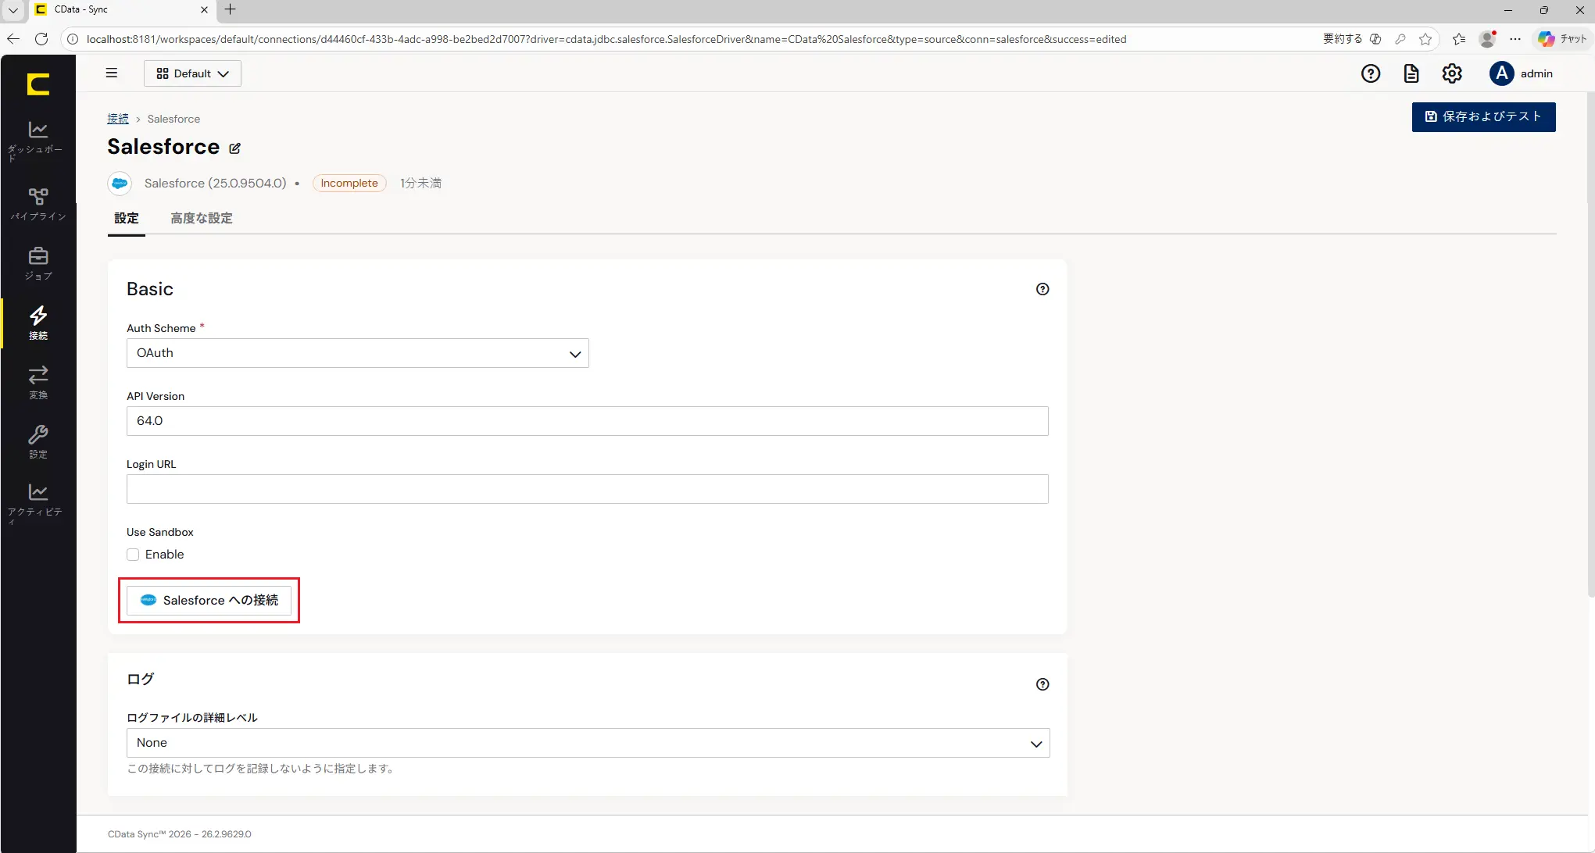Click the Incomplete status badge
The width and height of the screenshot is (1595, 853).
[x=349, y=183]
